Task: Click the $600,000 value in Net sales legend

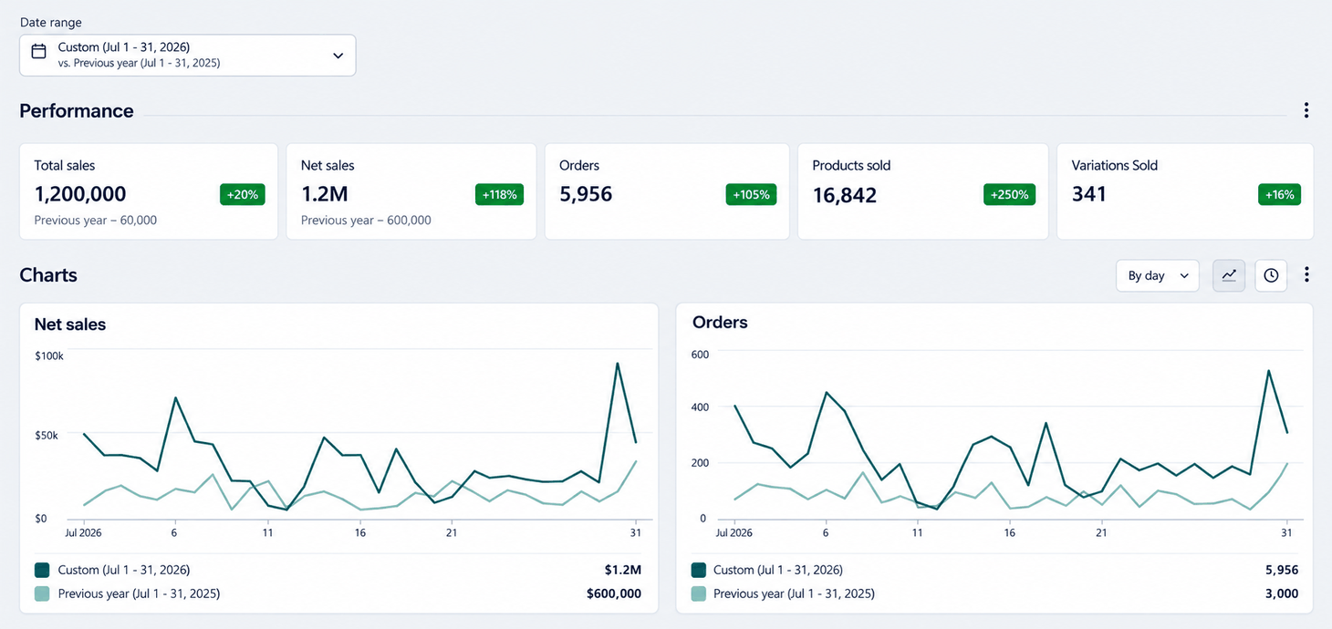Action: 614,593
